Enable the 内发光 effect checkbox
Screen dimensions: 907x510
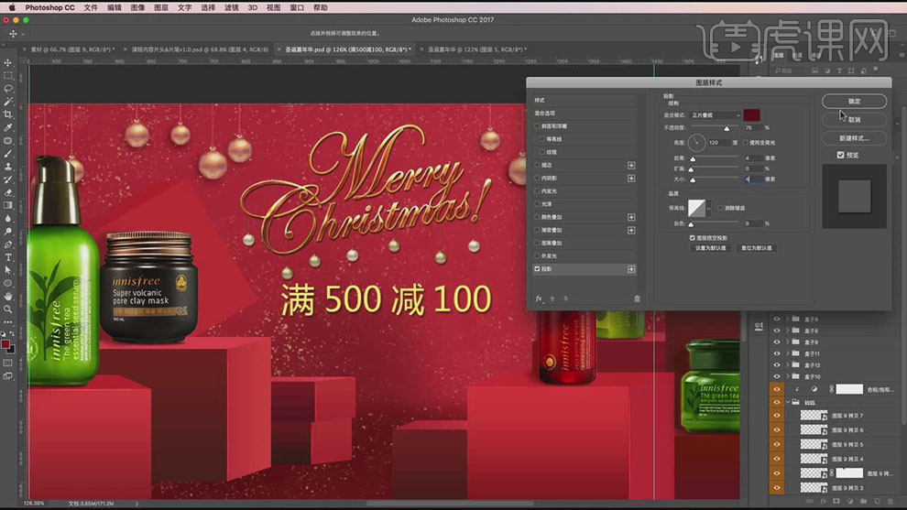pos(537,190)
